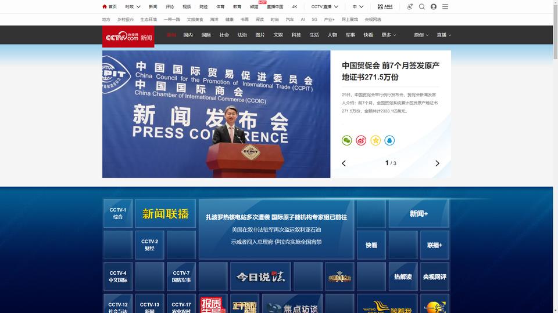Share via yellow star QZone icon
This screenshot has width=558, height=313.
pyautogui.click(x=375, y=140)
